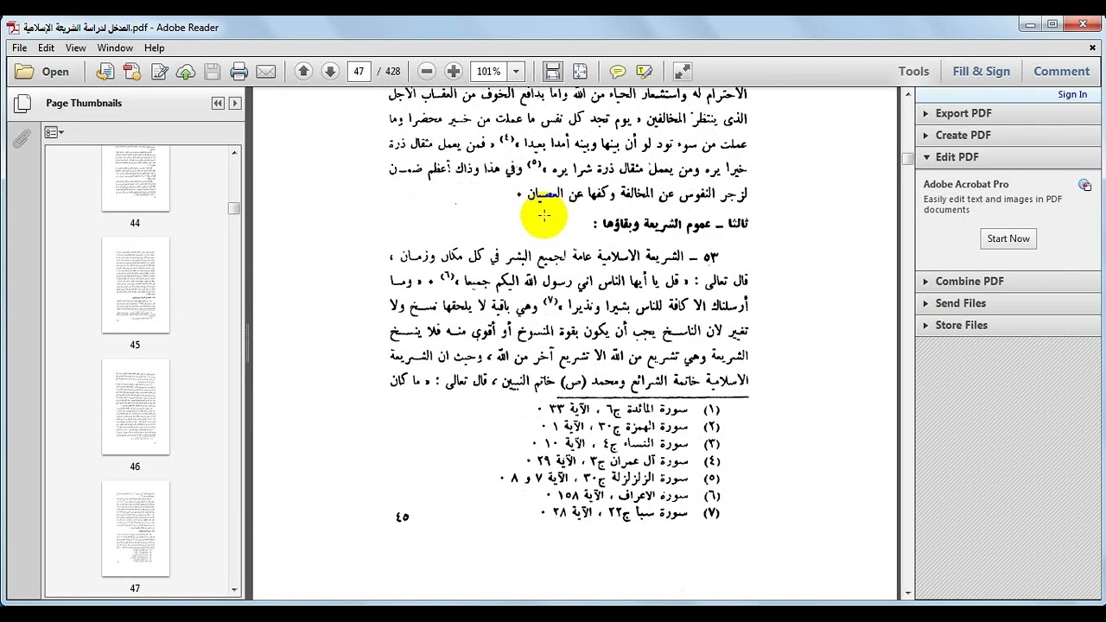Click the Page Thumbnails panel title

point(84,103)
